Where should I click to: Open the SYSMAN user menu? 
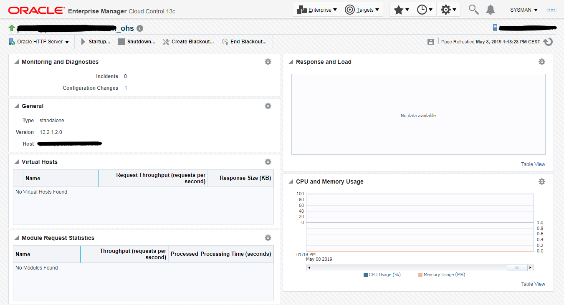pos(524,10)
